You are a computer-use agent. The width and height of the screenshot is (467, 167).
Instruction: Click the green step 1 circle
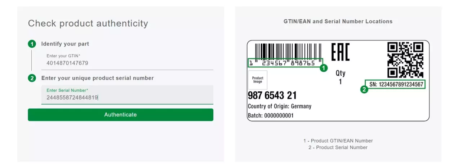[x=32, y=44]
